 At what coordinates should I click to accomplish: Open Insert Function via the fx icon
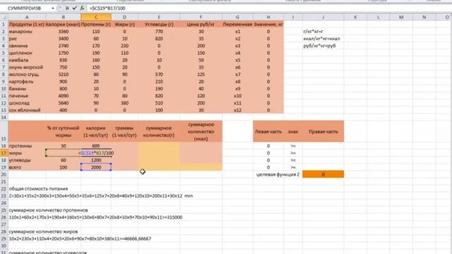(x=82, y=8)
